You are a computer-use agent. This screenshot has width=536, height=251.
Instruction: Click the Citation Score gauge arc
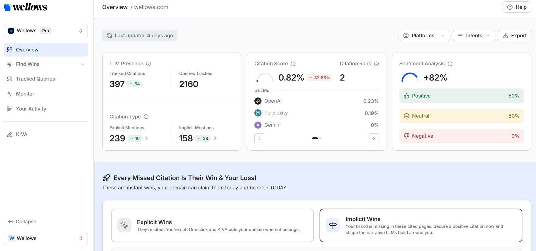tap(265, 77)
